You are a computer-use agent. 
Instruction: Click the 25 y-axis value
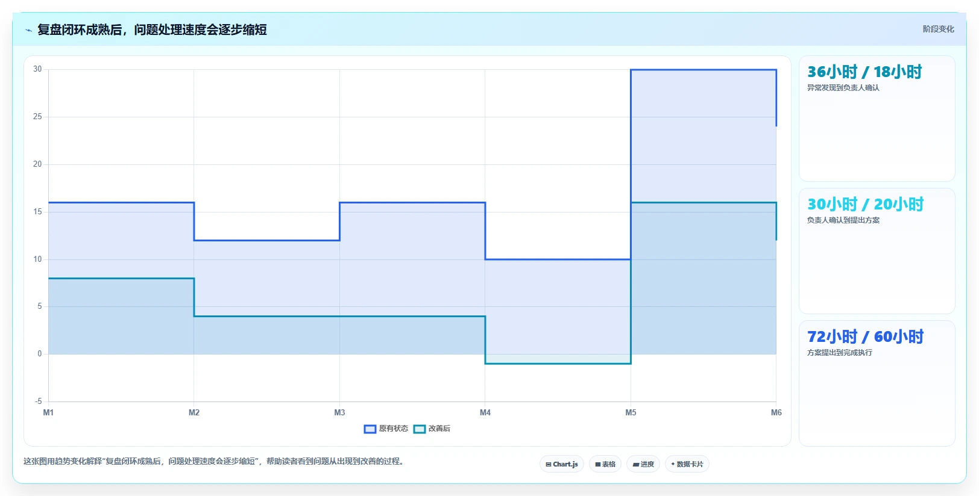coord(37,117)
